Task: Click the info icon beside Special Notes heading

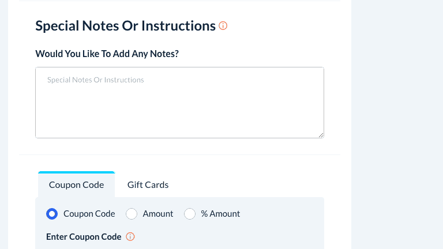Action: (223, 26)
